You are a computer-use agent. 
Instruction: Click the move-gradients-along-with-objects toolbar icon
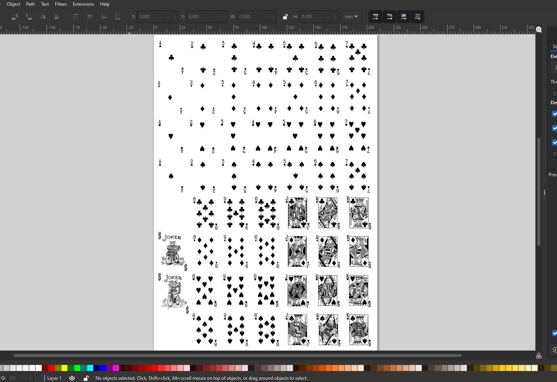click(x=404, y=17)
